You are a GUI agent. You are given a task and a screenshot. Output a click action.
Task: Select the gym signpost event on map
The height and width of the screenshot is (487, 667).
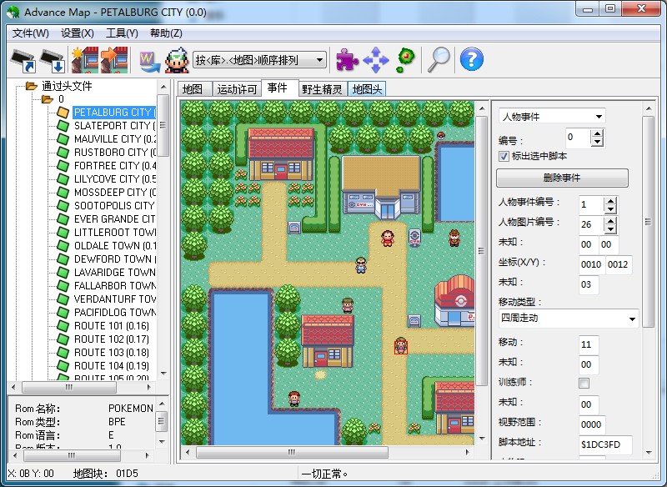pyautogui.click(x=414, y=238)
